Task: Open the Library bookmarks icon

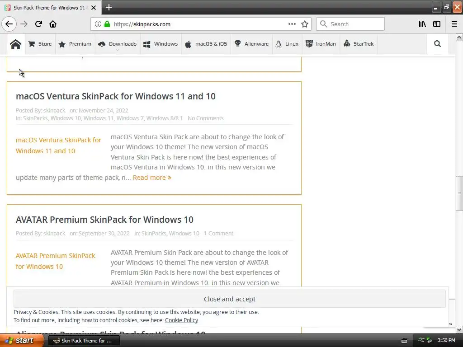Action: [422, 24]
